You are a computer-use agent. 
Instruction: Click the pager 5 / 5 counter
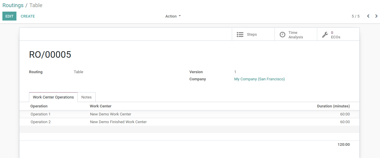tap(356, 16)
